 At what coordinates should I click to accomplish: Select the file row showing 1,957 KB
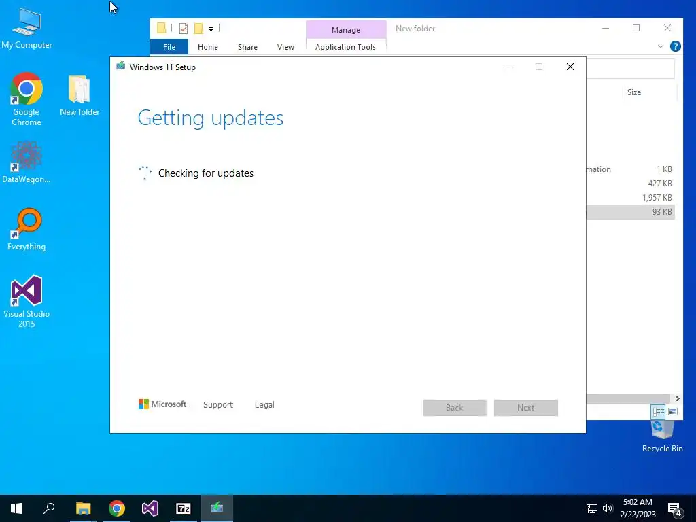pyautogui.click(x=631, y=198)
